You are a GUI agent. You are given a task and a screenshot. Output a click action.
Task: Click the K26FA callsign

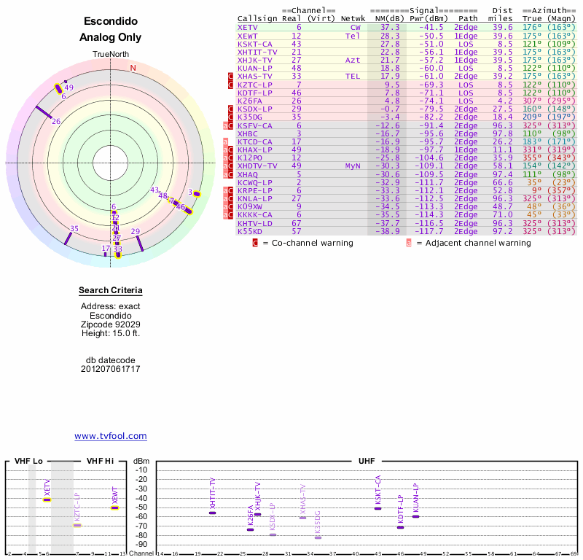point(250,101)
